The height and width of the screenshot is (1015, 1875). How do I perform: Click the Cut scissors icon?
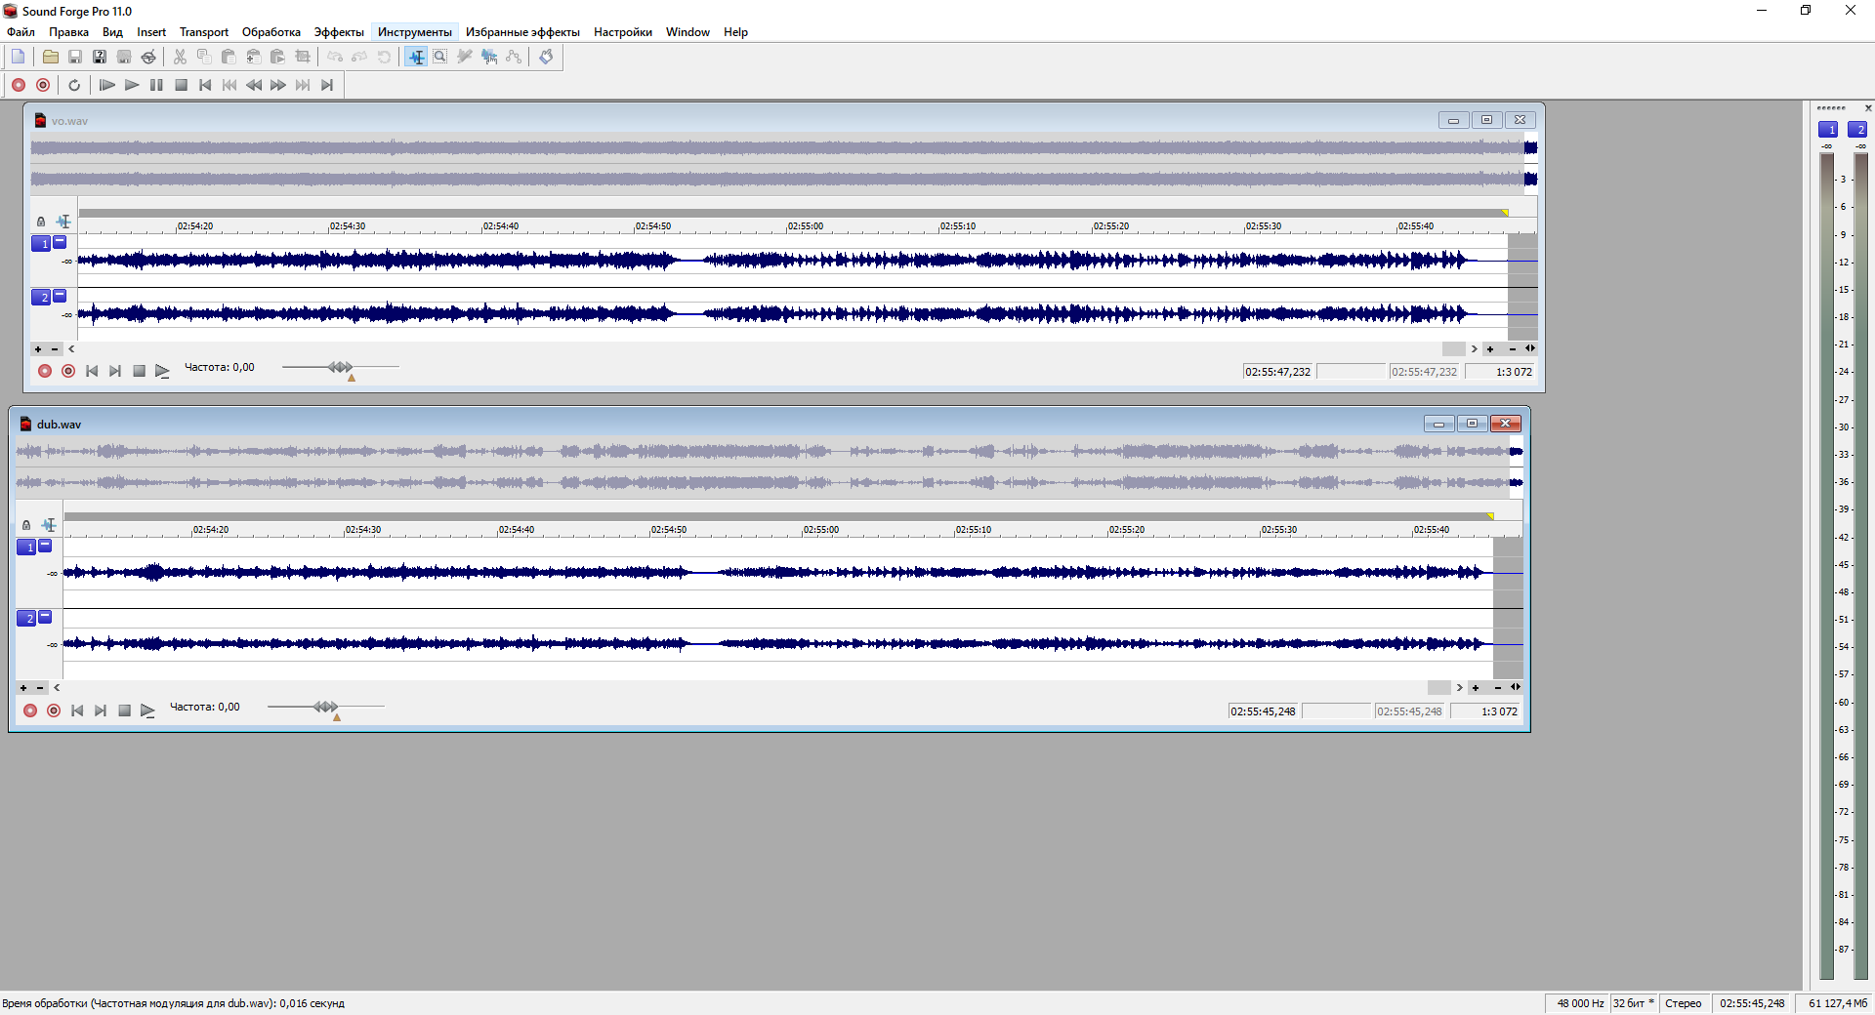pos(180,57)
